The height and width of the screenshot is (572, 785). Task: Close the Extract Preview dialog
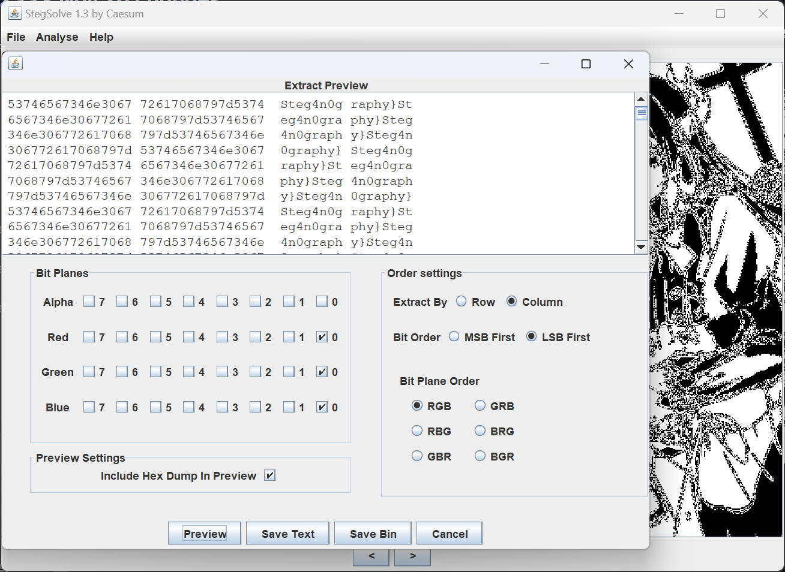point(628,64)
